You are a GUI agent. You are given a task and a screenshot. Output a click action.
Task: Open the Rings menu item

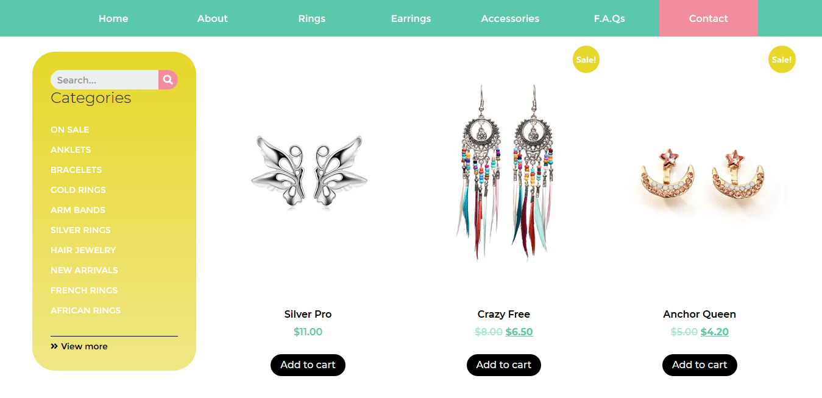312,18
